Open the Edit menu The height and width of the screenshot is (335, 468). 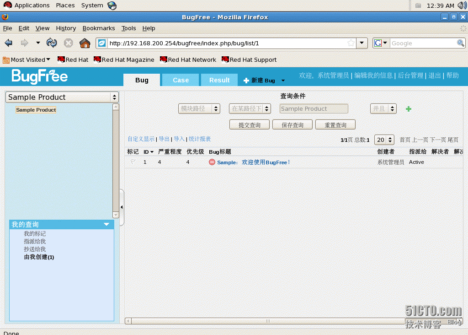pyautogui.click(x=24, y=28)
